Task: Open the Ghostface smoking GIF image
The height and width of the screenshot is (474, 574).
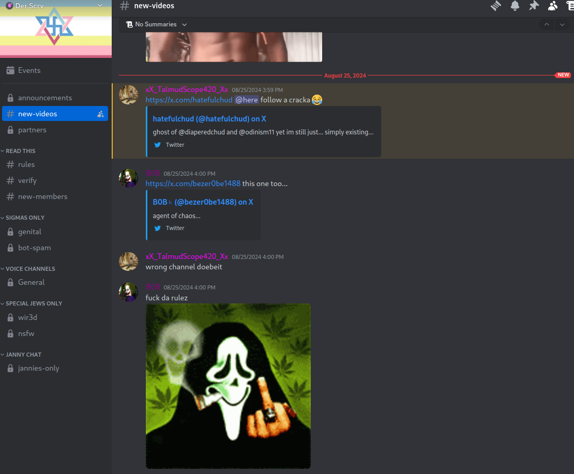Action: [x=228, y=386]
